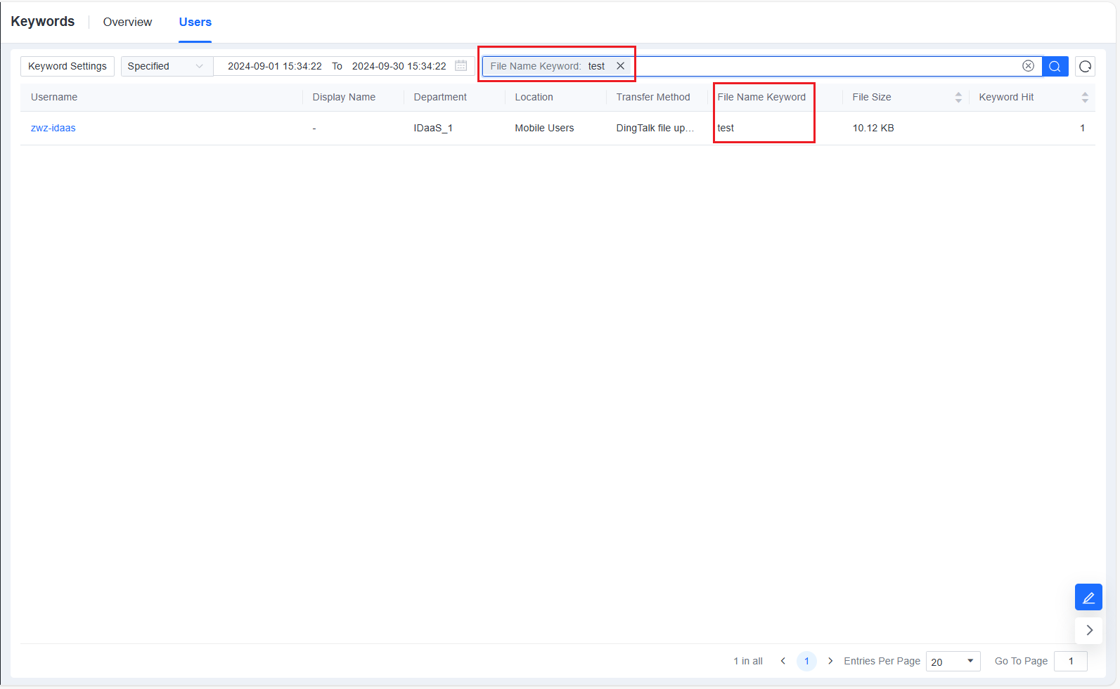Select page 1 in pagination
The height and width of the screenshot is (689, 1120).
tap(806, 661)
